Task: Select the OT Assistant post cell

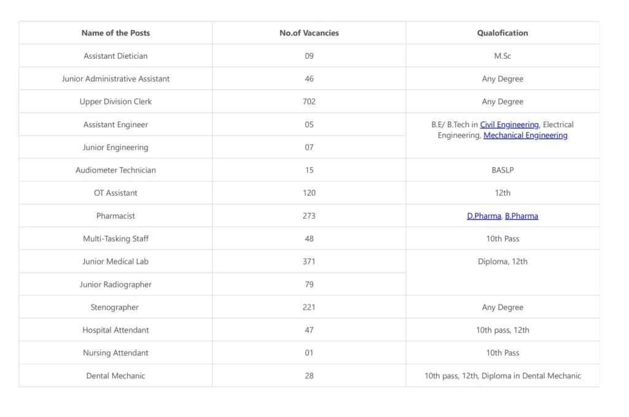Action: (115, 193)
